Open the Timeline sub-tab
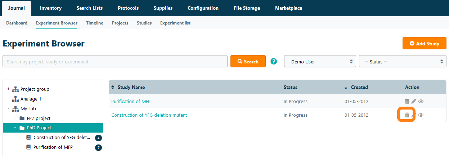The width and height of the screenshot is (449, 156). [94, 23]
